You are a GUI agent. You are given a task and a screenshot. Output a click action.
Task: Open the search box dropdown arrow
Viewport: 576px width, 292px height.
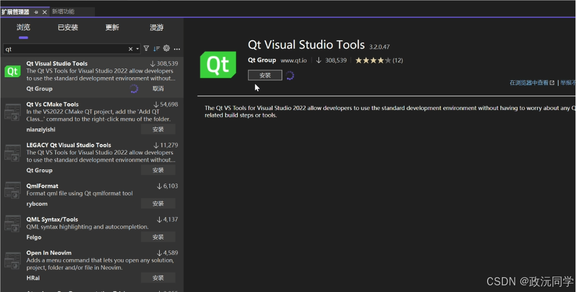[137, 49]
